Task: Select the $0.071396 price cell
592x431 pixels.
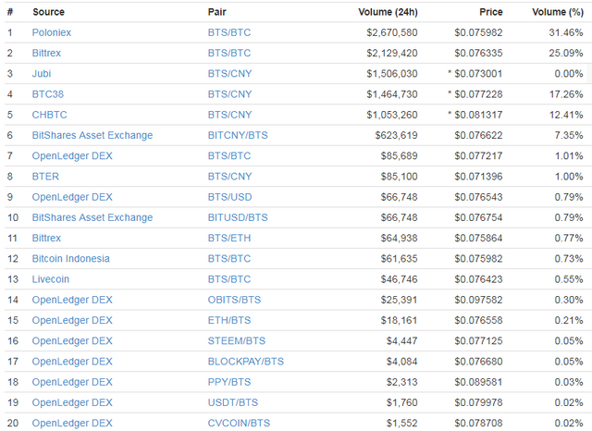Action: tap(478, 177)
